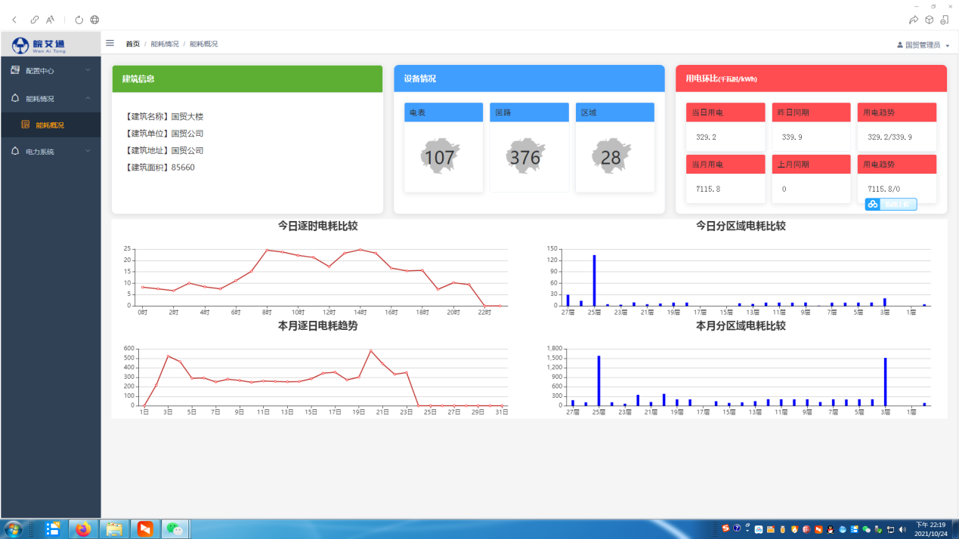Open Firefox from the taskbar
The image size is (959, 539).
pyautogui.click(x=83, y=529)
